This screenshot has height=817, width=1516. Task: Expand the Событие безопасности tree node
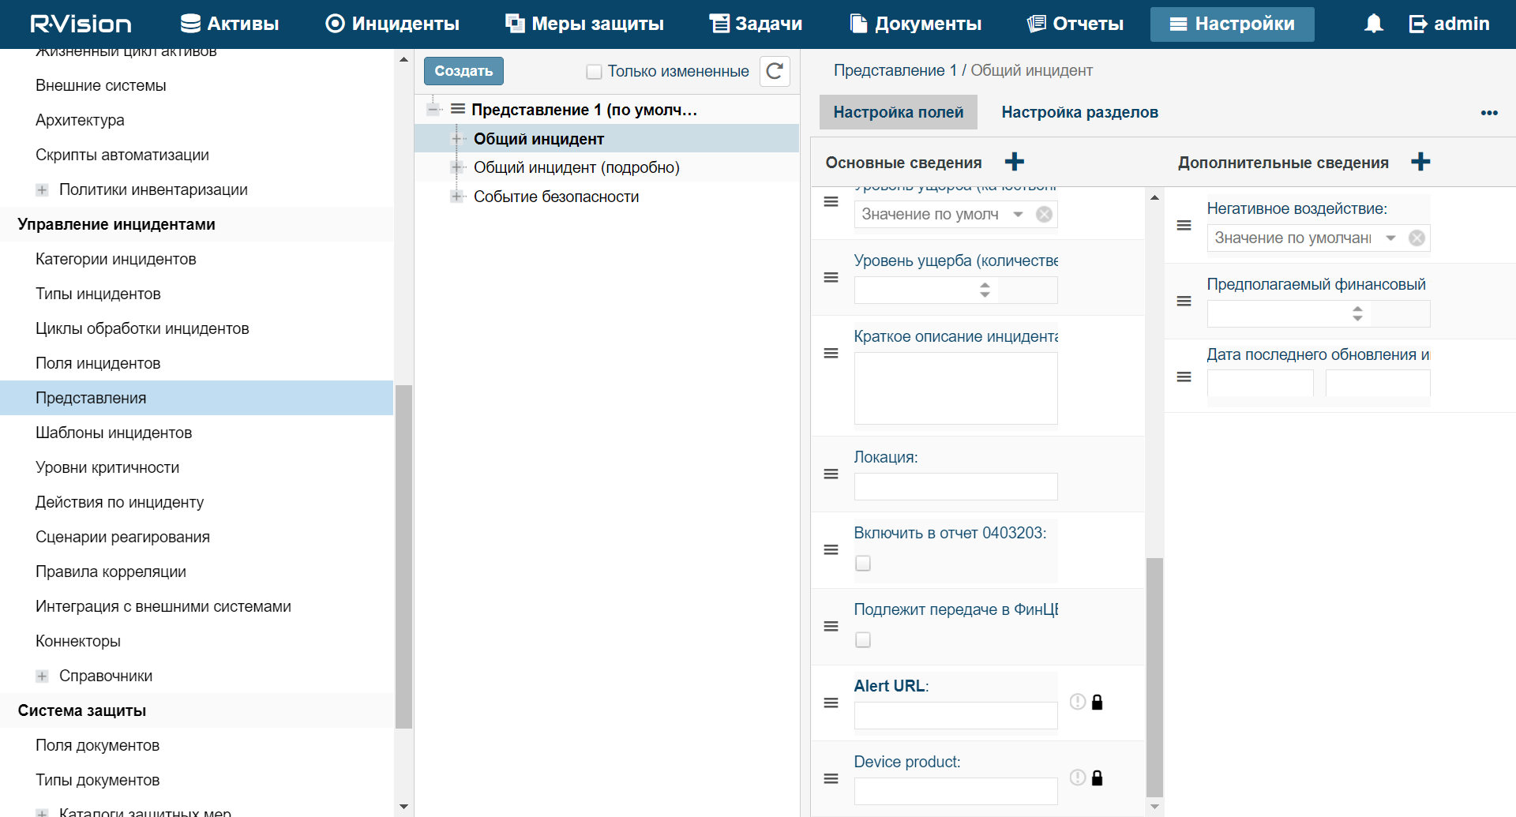pos(456,197)
